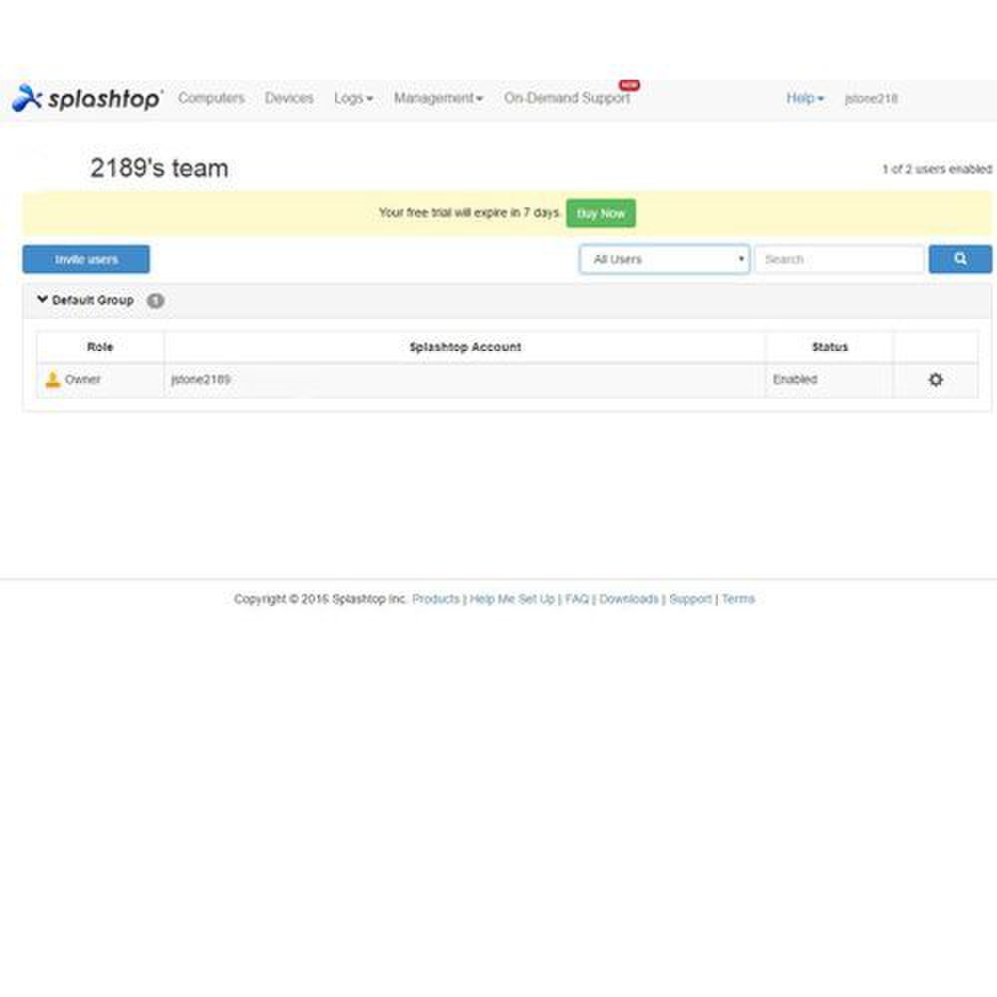The image size is (997, 997).
Task: Open the Help dropdown menu
Action: [805, 99]
